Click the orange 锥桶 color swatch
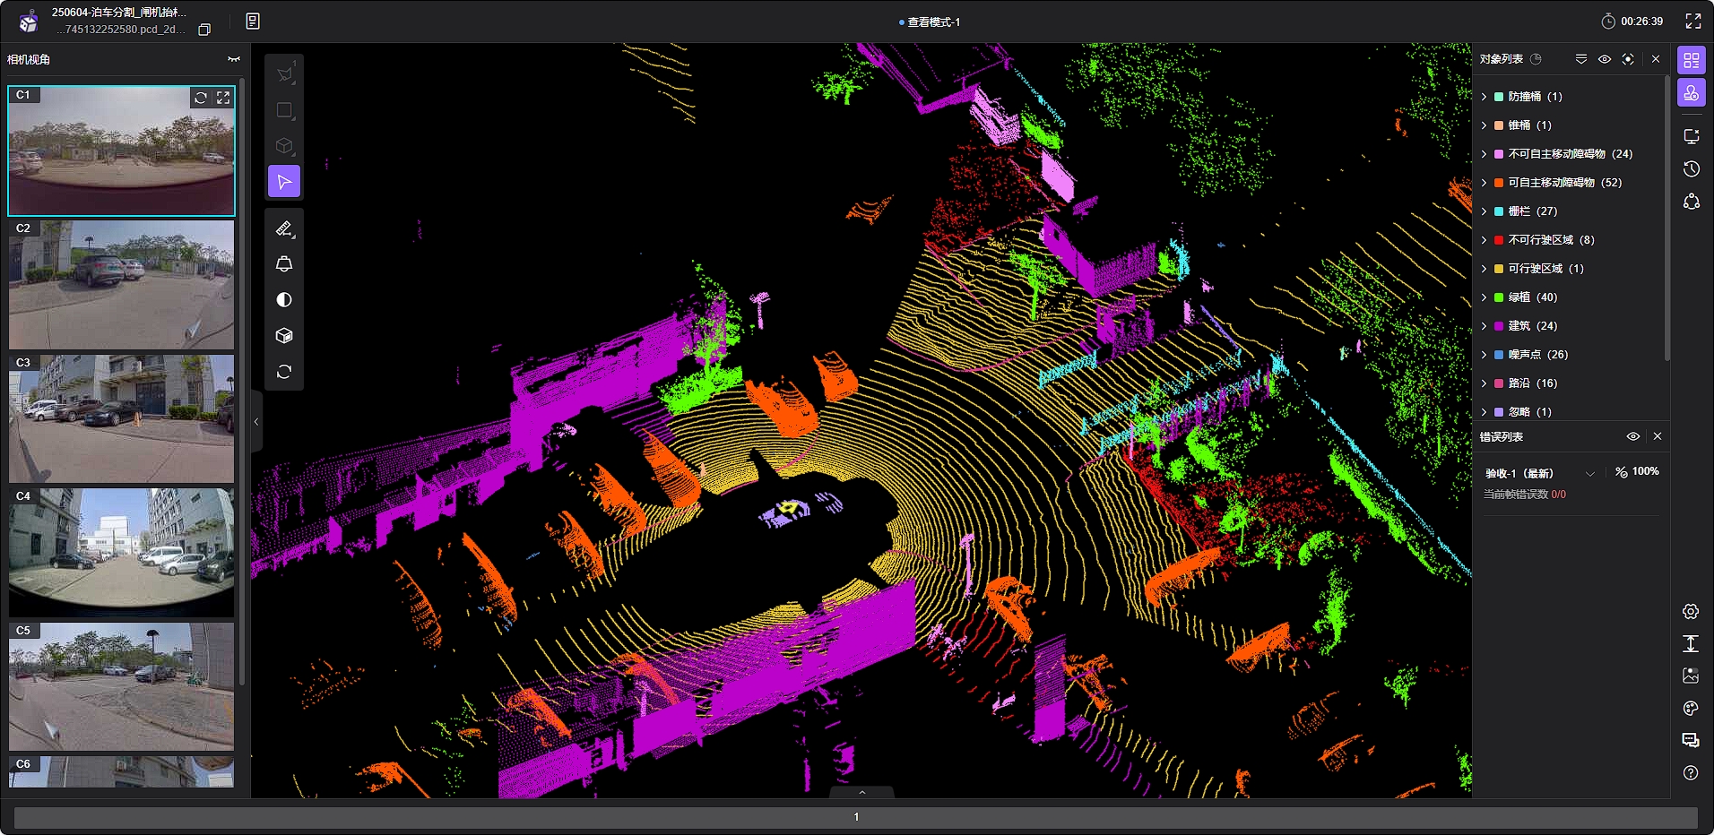Image resolution: width=1714 pixels, height=835 pixels. (1499, 125)
